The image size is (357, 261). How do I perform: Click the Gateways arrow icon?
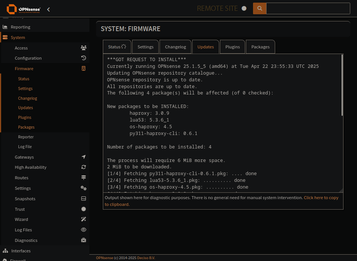click(84, 157)
